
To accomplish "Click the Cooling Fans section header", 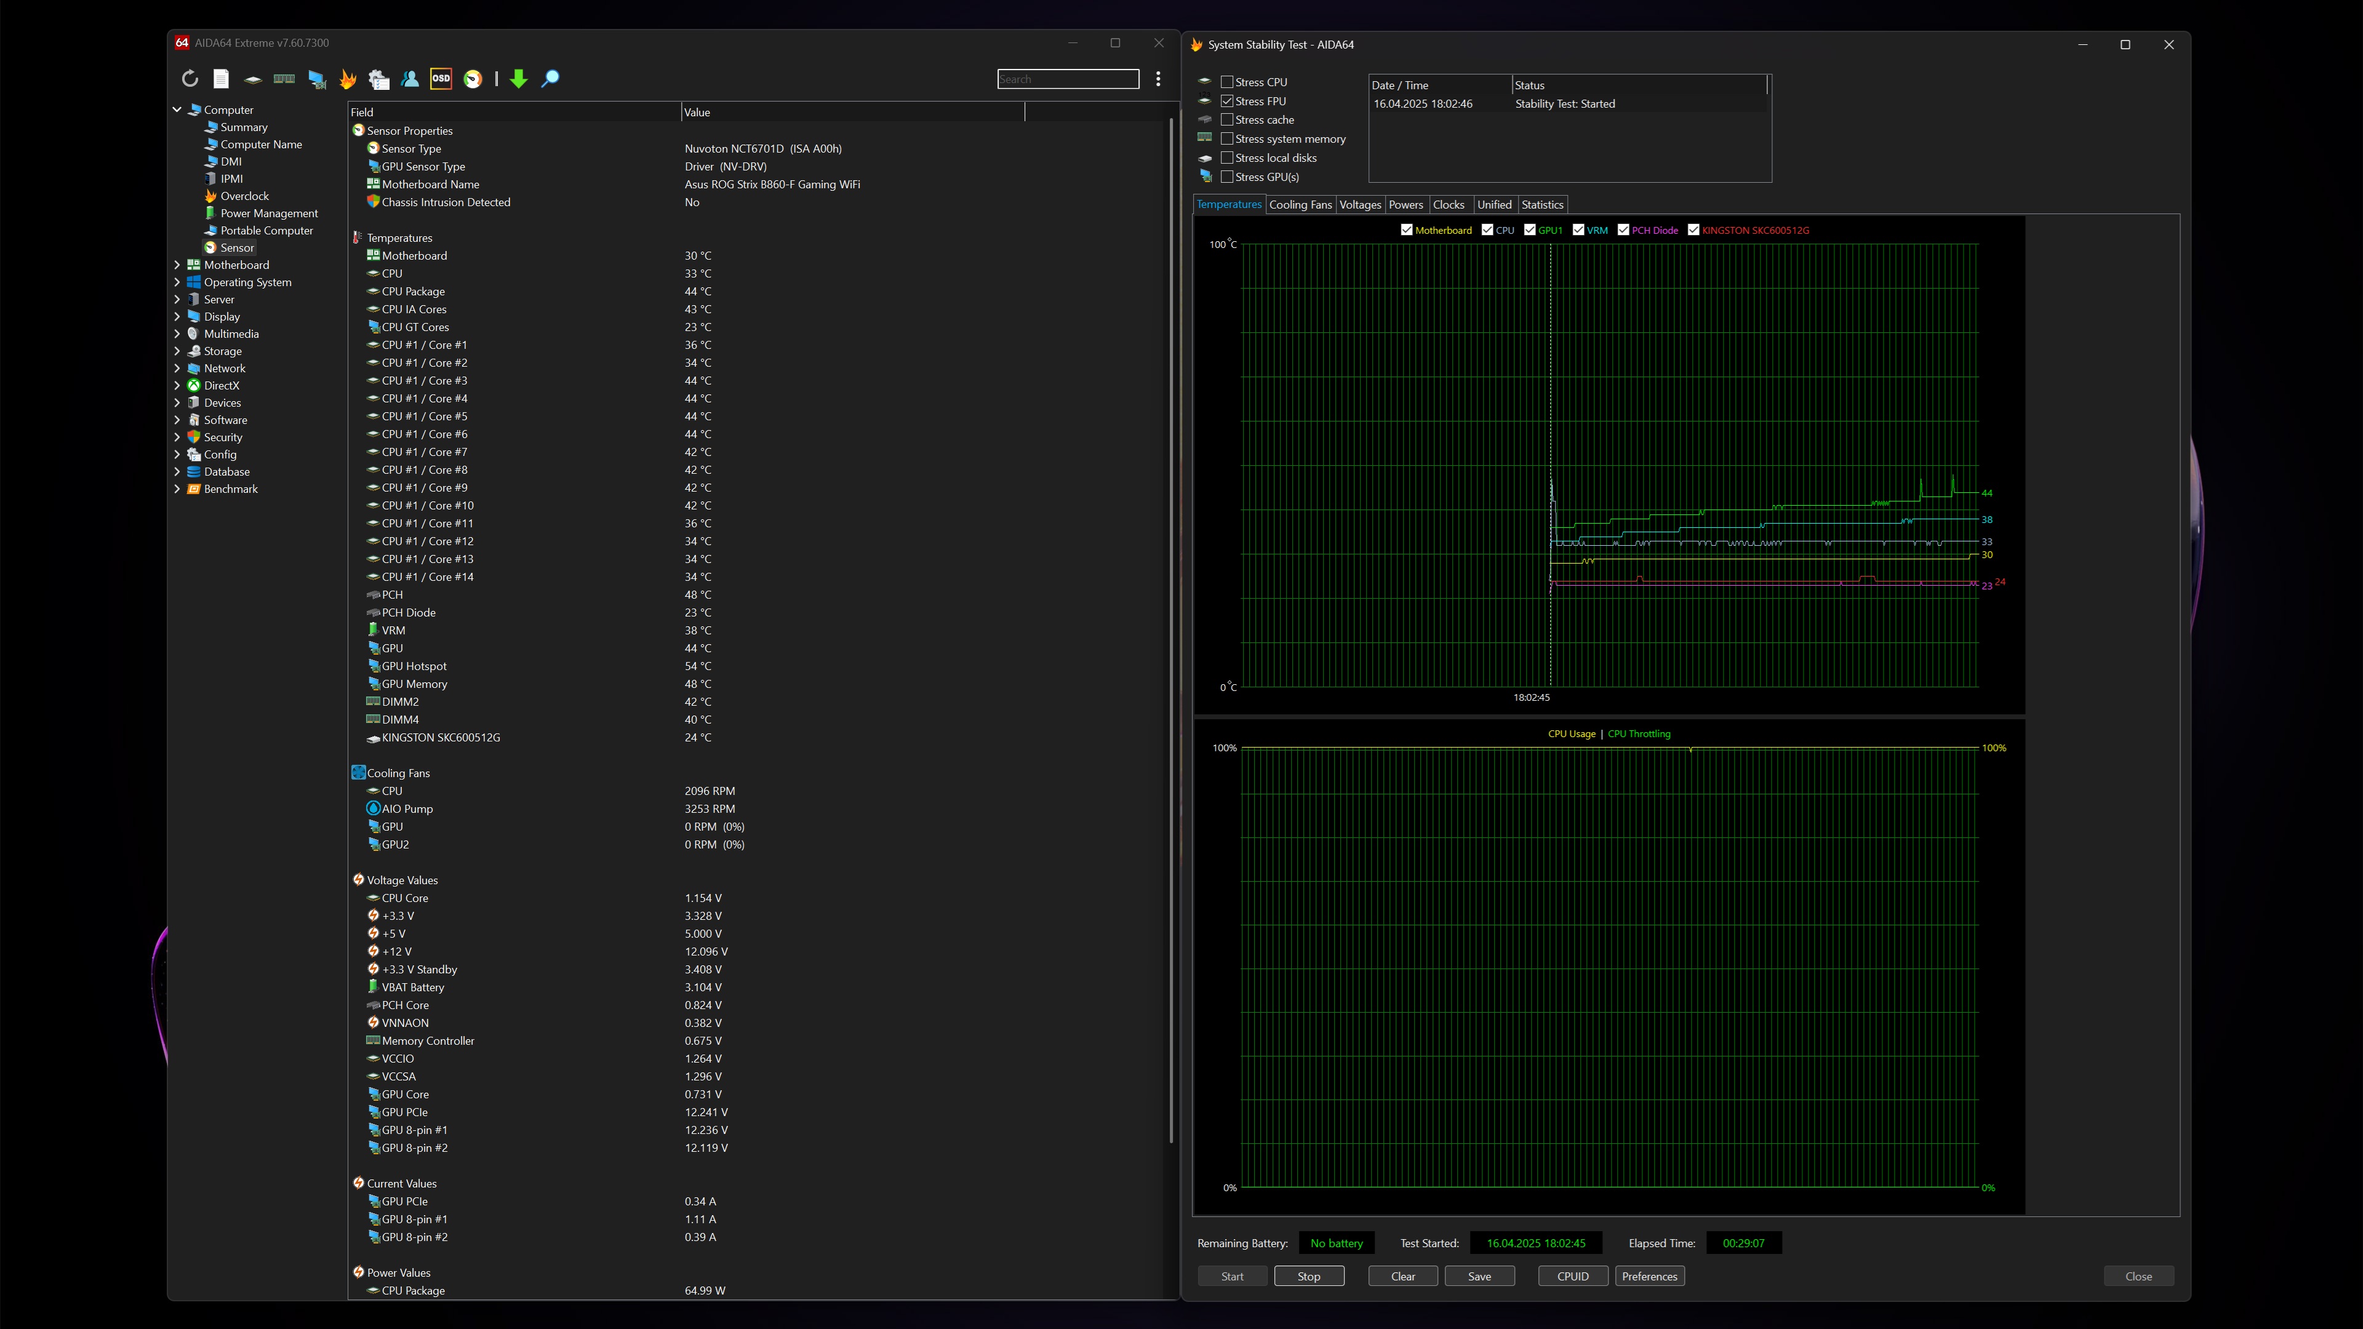I will pos(398,773).
